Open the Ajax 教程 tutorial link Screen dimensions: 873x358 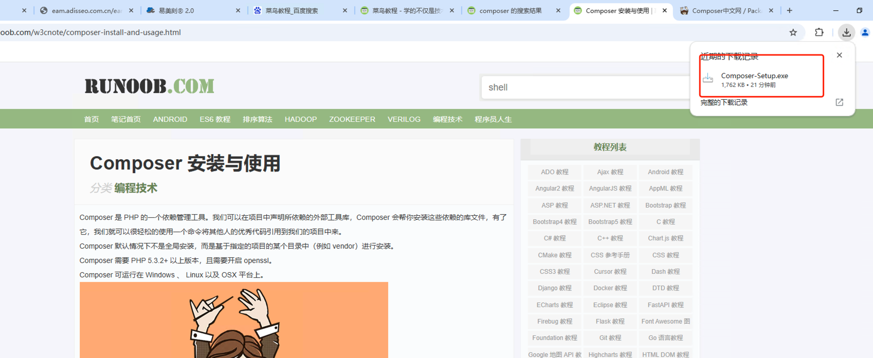click(x=610, y=172)
